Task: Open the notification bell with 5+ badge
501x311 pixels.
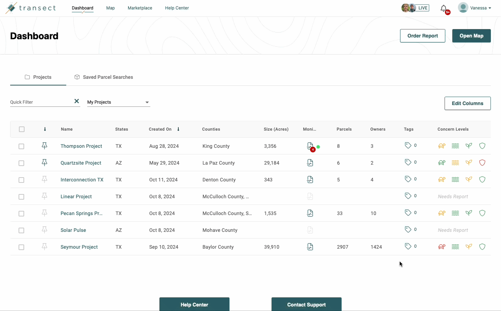Action: click(444, 8)
